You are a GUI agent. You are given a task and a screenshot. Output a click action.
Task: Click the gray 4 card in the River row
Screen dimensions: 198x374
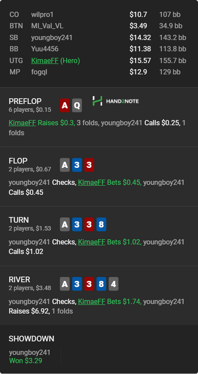pos(114,284)
